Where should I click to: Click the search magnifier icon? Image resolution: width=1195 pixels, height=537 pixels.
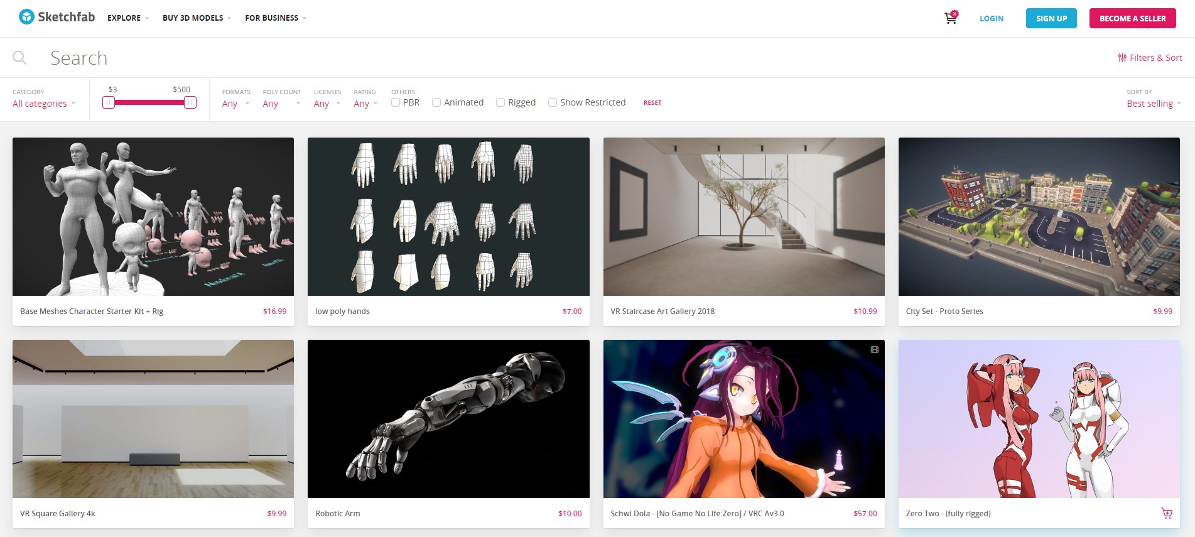(19, 58)
